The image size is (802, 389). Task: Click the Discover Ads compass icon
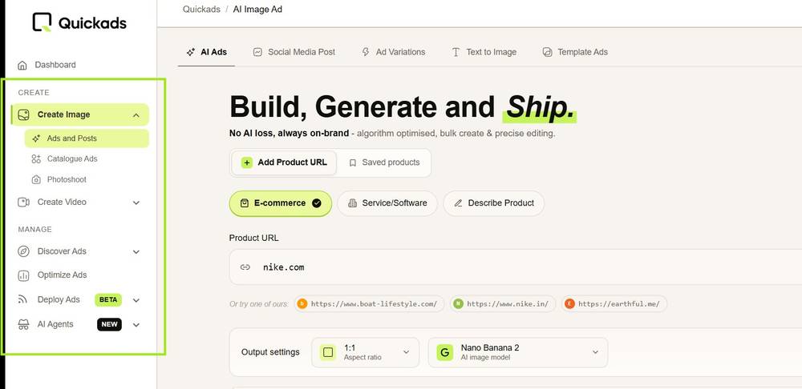23,251
